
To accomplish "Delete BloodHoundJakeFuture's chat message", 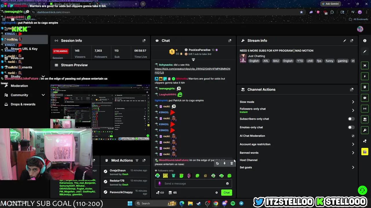I will [231, 164].
